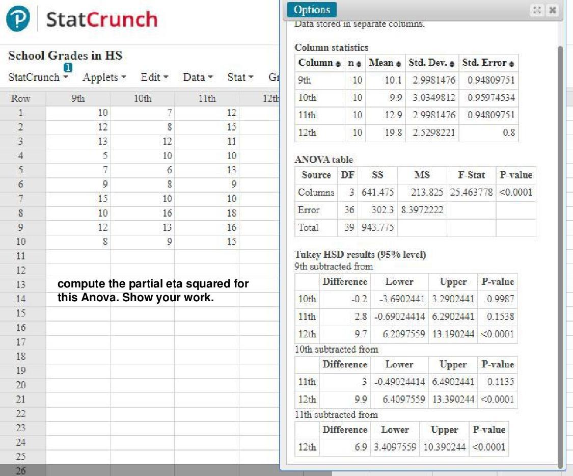Toggle sorting on the Mean column

[399, 63]
